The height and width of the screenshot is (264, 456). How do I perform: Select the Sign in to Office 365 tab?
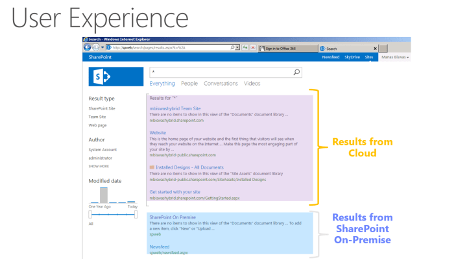(285, 48)
